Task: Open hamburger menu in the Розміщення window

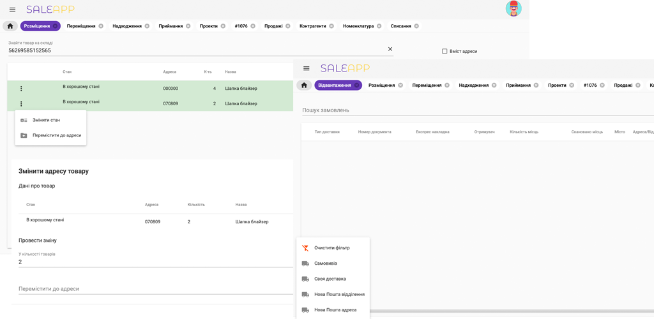Action: [13, 9]
